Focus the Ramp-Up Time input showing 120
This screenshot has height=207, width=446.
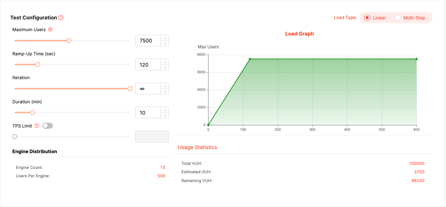click(148, 64)
